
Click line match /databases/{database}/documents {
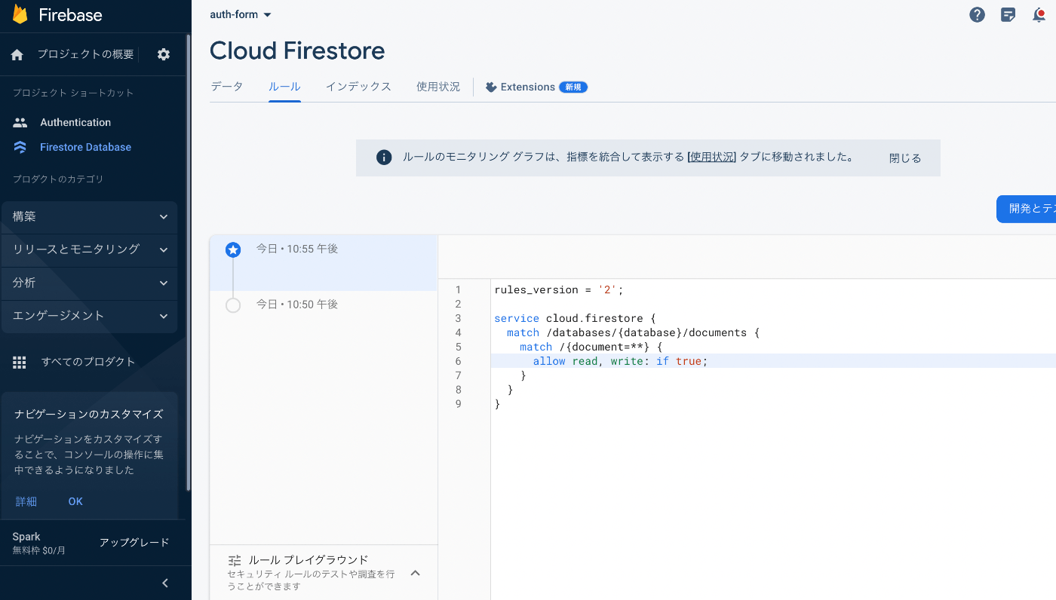633,332
